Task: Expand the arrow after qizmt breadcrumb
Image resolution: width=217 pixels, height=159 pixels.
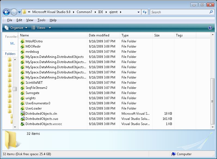Action: pos(121,12)
